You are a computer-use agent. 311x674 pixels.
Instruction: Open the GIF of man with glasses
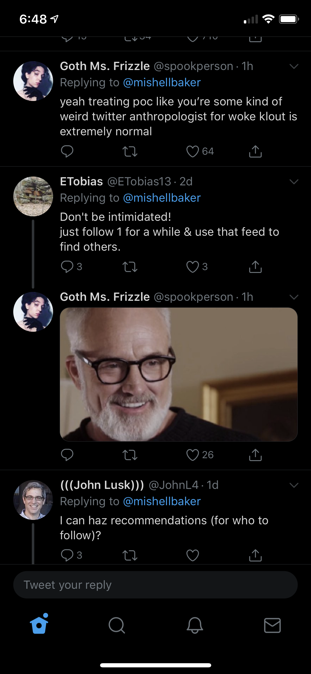[x=179, y=374]
